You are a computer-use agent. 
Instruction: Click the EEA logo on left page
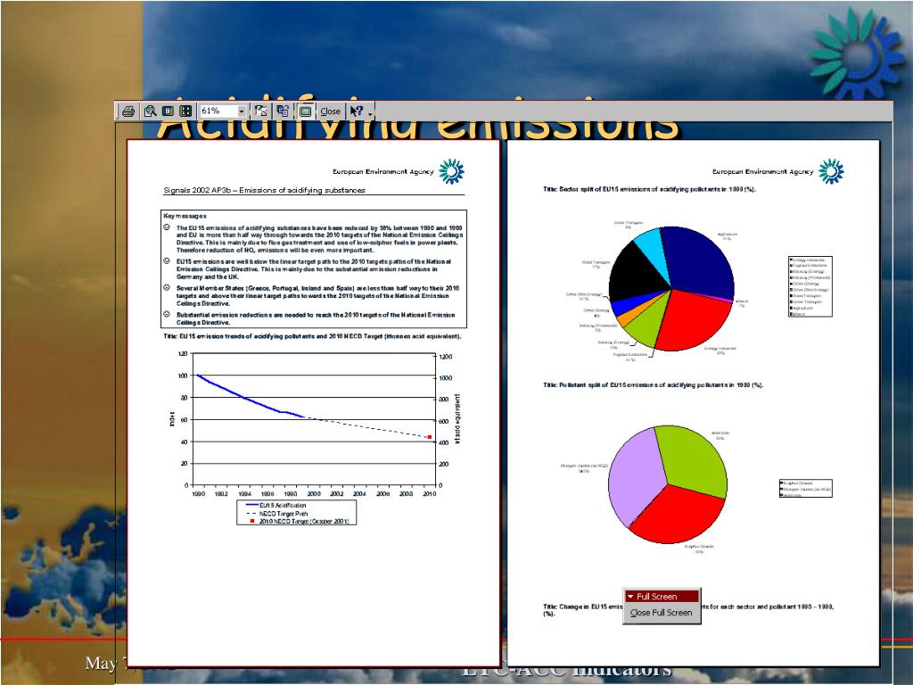click(451, 171)
